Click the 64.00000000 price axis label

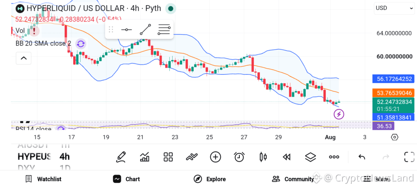pos(394,33)
